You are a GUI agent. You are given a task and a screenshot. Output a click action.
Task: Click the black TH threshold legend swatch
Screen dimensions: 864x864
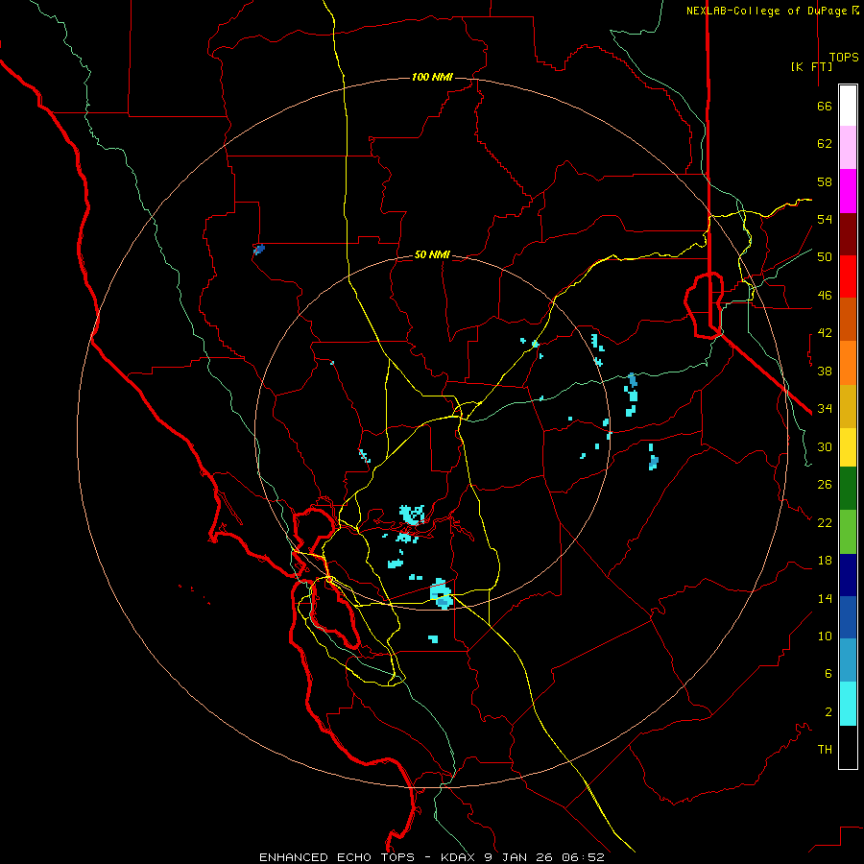(848, 747)
